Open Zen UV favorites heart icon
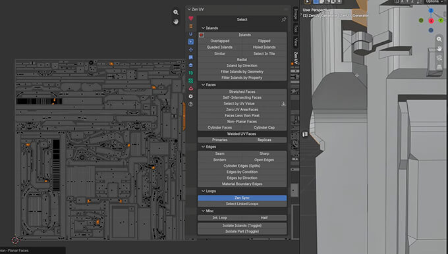The height and width of the screenshot is (254, 448). [191, 18]
